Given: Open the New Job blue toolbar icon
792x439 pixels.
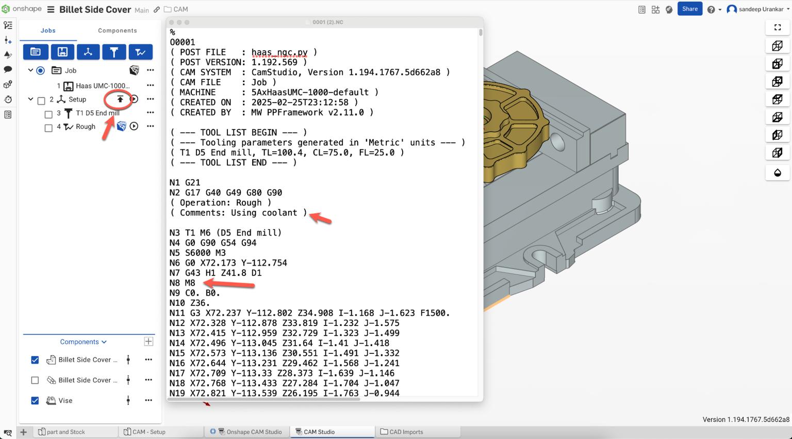Looking at the screenshot, I should (x=36, y=52).
